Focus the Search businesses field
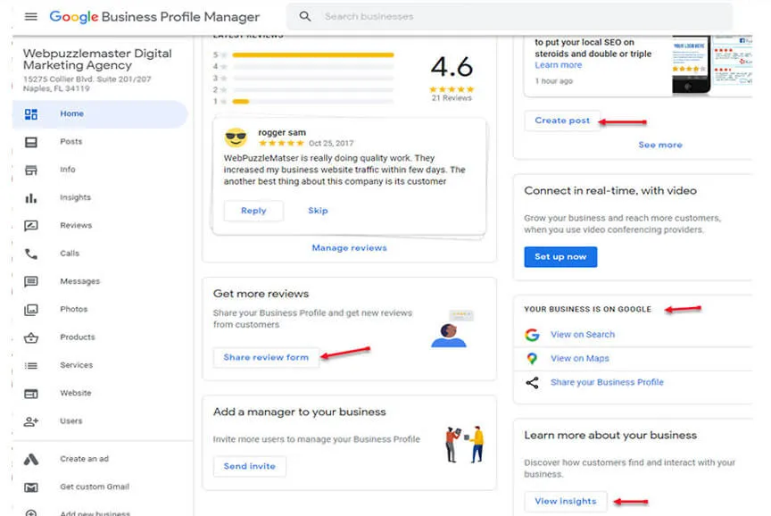This screenshot has height=516, width=771. pos(510,16)
